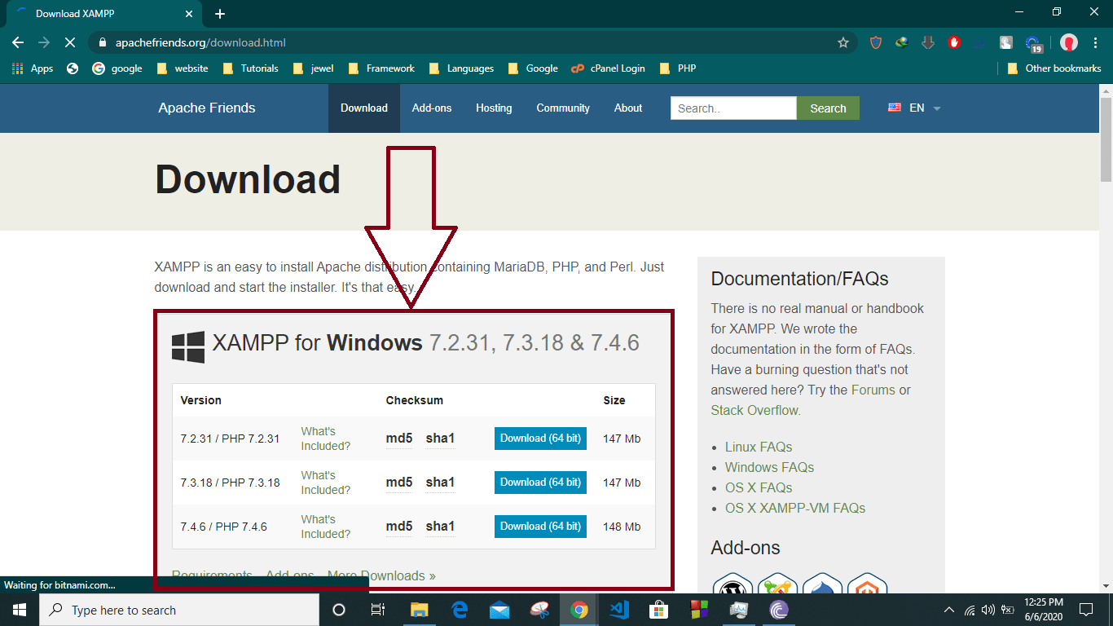Open the Windows FAQs link

pyautogui.click(x=768, y=467)
